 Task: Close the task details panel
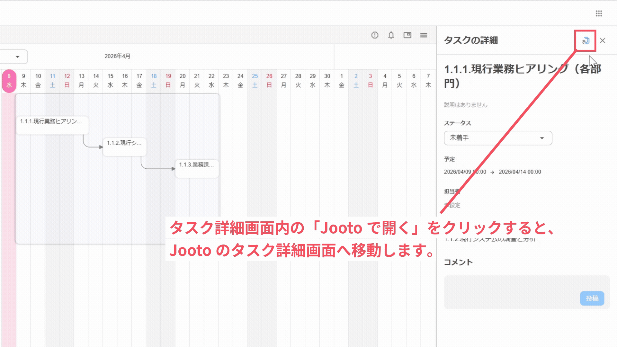(603, 40)
